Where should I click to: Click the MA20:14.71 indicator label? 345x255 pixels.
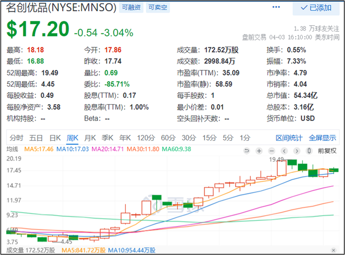coord(107,149)
